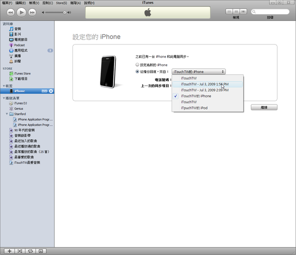Open the 檢視(V) menu

coord(34,3)
